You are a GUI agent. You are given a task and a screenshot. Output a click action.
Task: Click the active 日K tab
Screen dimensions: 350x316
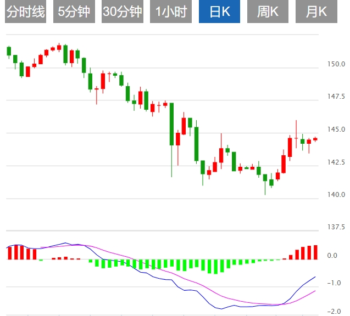coord(219,12)
